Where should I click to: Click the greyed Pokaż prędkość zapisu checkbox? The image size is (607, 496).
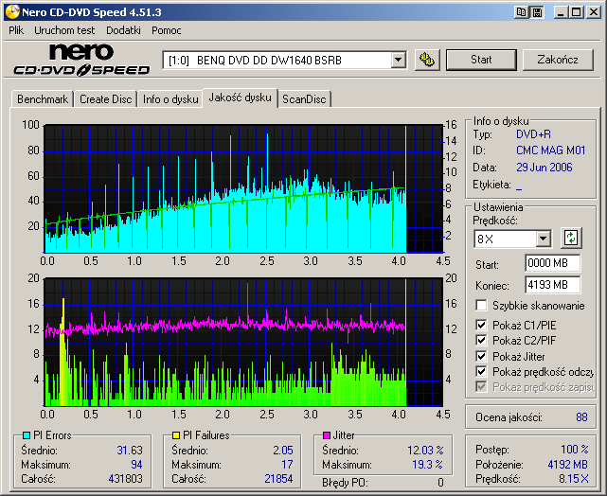click(x=481, y=387)
